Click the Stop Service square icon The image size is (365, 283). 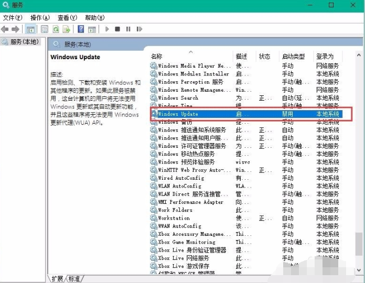[117, 29]
